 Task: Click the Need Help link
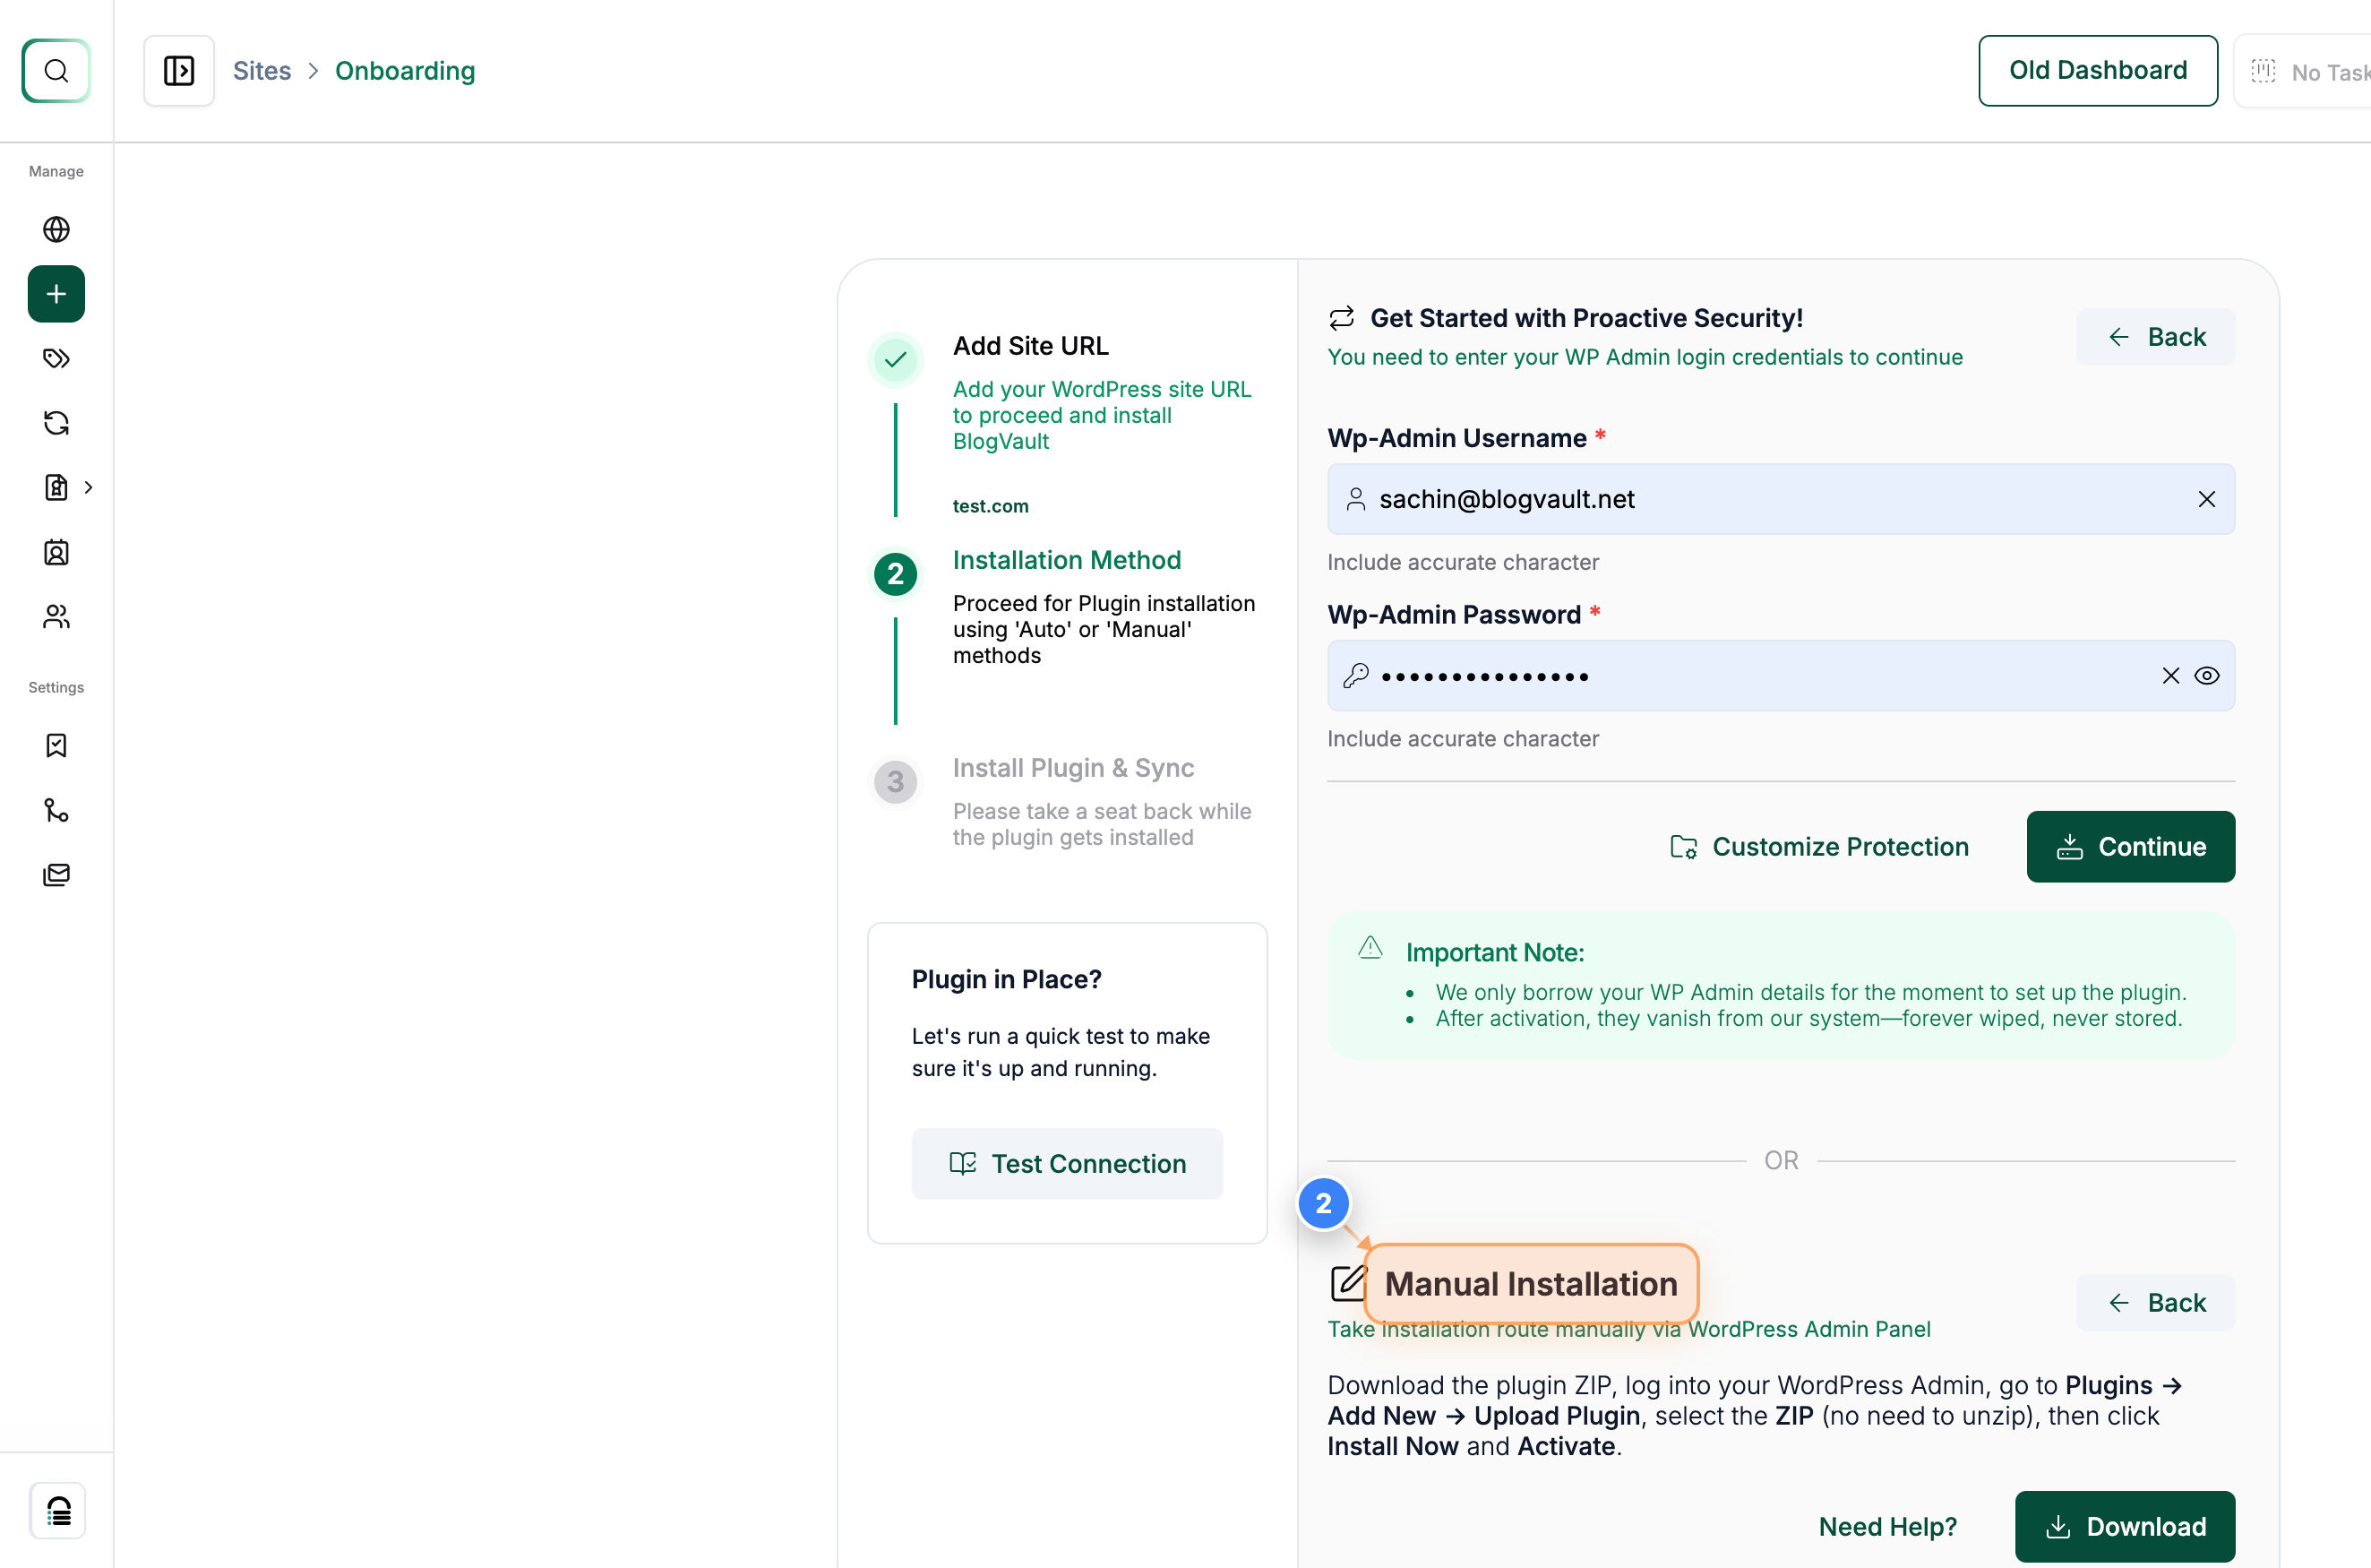[1887, 1526]
